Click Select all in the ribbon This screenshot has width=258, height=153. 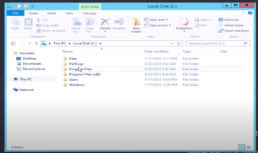pyautogui.click(x=229, y=20)
